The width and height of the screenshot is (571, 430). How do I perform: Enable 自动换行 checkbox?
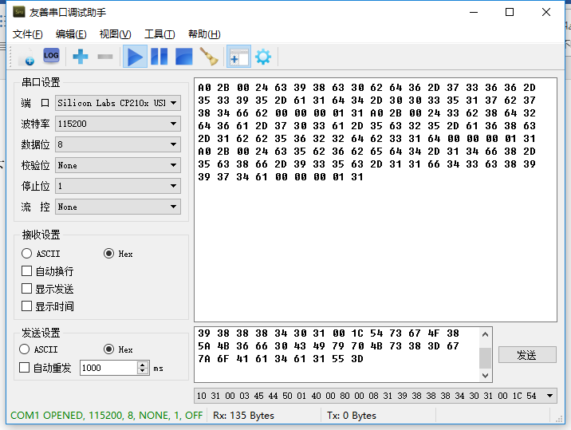pyautogui.click(x=27, y=271)
